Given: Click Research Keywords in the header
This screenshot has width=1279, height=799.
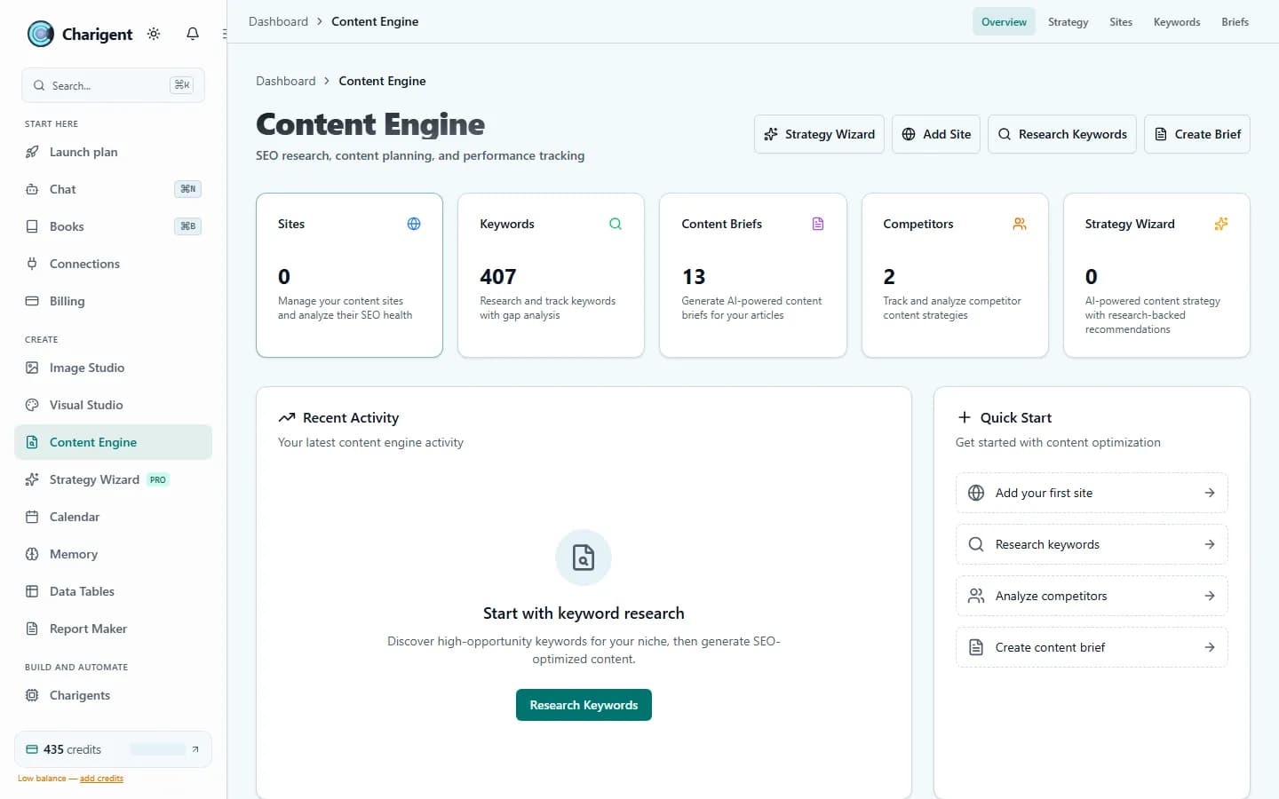Looking at the screenshot, I should [x=1062, y=134].
